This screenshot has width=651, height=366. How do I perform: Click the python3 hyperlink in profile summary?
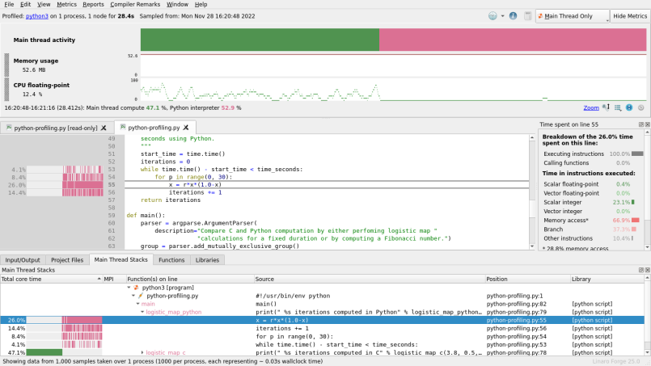37,16
